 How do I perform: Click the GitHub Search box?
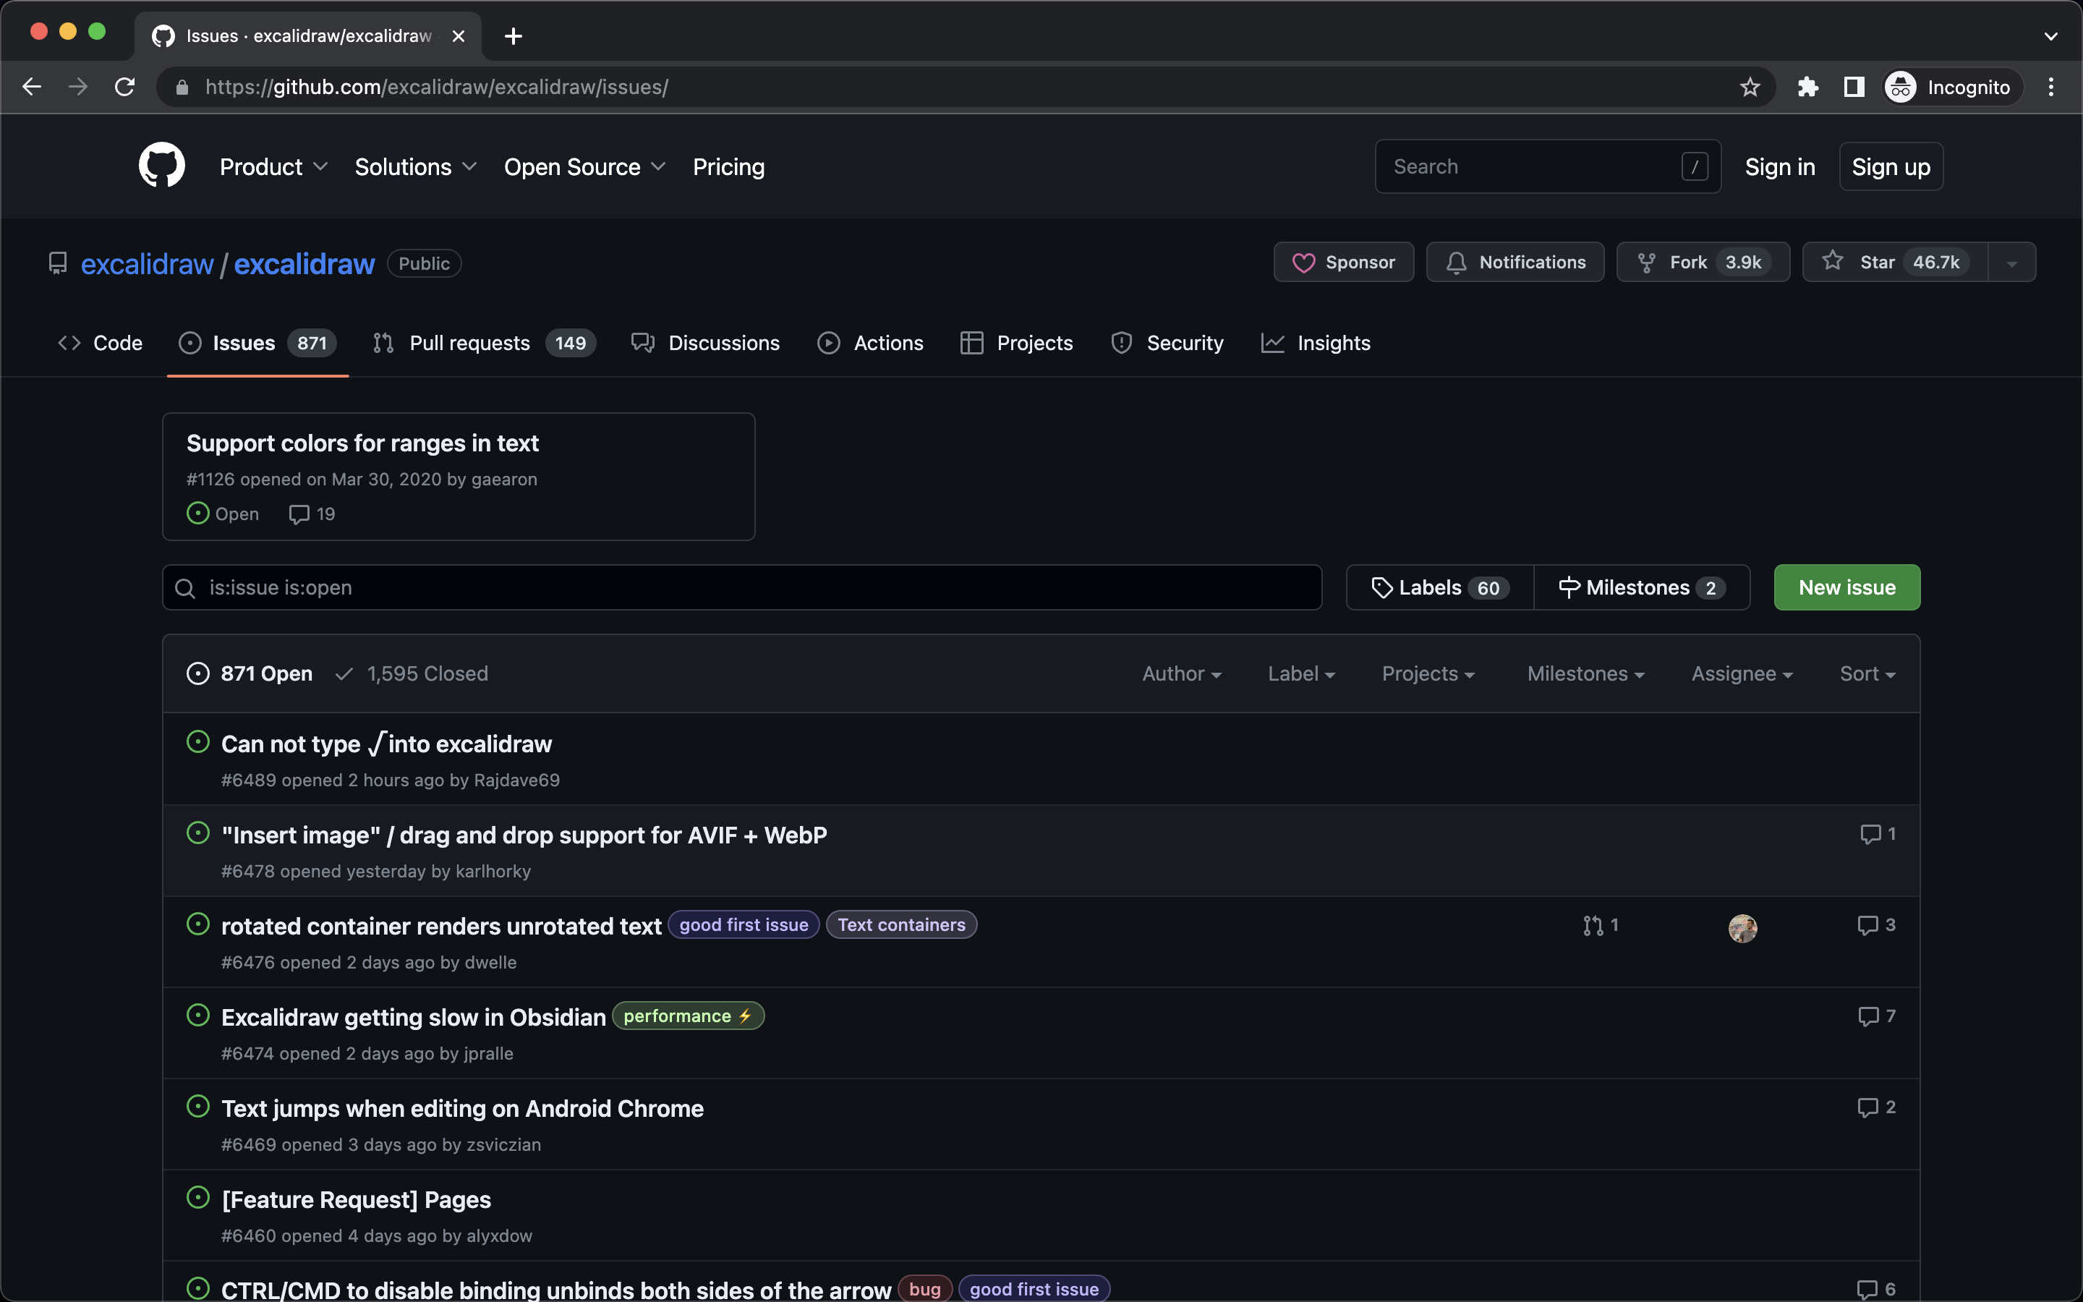click(1548, 167)
